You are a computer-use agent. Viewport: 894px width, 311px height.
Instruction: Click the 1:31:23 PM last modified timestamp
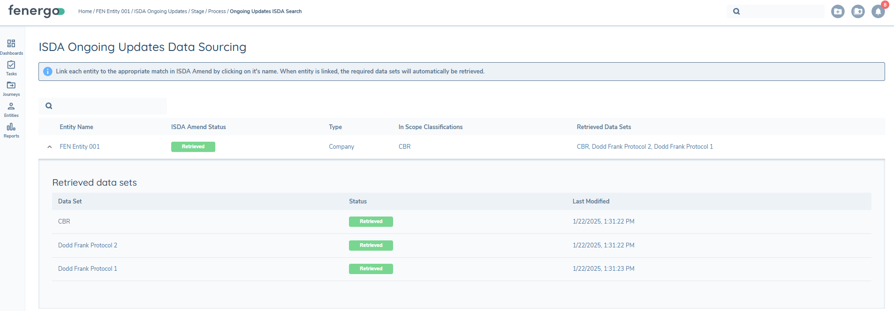pos(604,269)
